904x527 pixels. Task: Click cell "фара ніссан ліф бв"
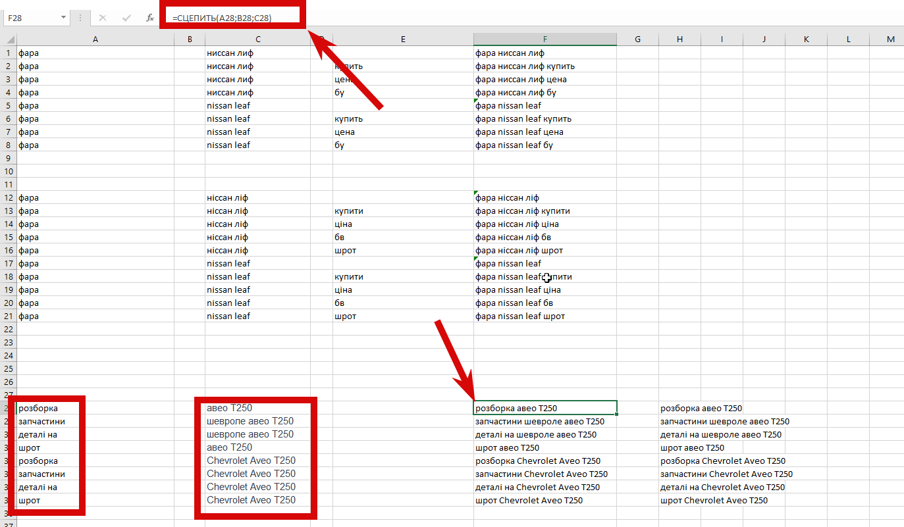point(545,237)
